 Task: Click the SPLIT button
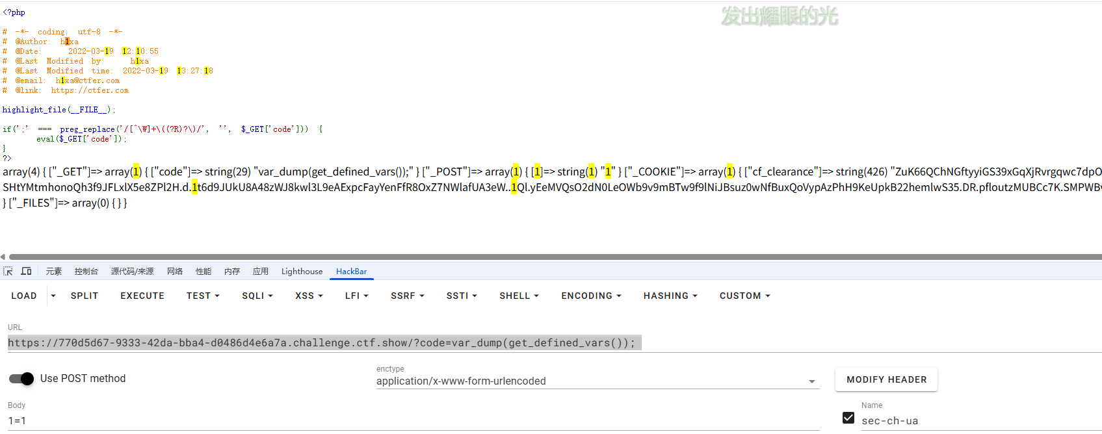click(85, 296)
